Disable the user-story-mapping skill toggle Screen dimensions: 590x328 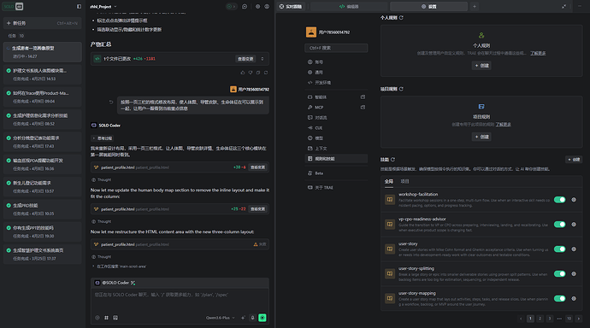559,299
